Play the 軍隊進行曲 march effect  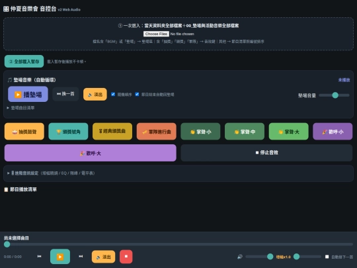[x=157, y=132]
